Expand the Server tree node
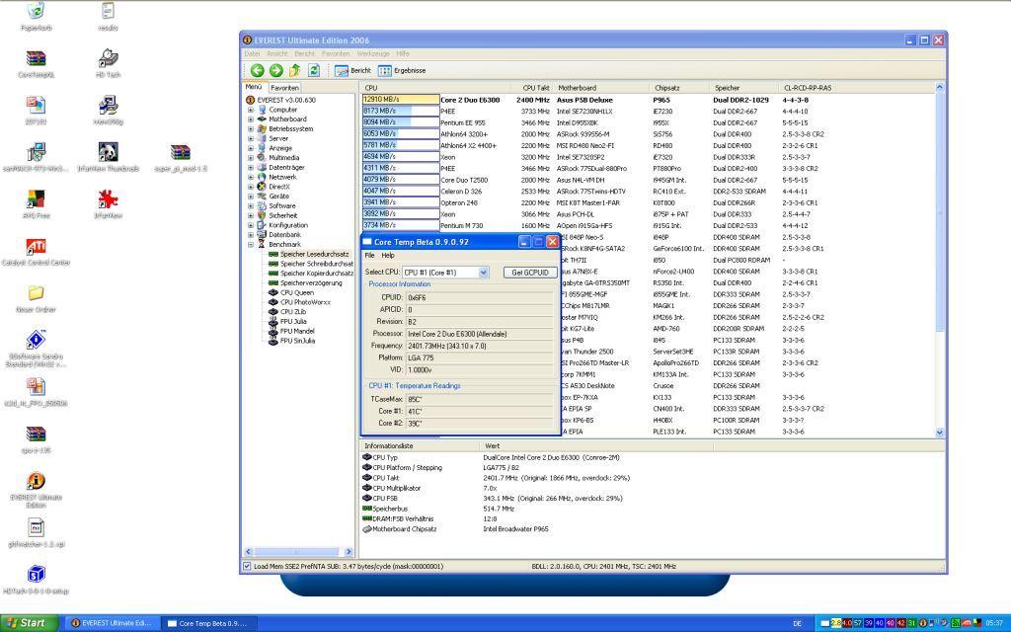The height and width of the screenshot is (632, 1011). point(251,138)
